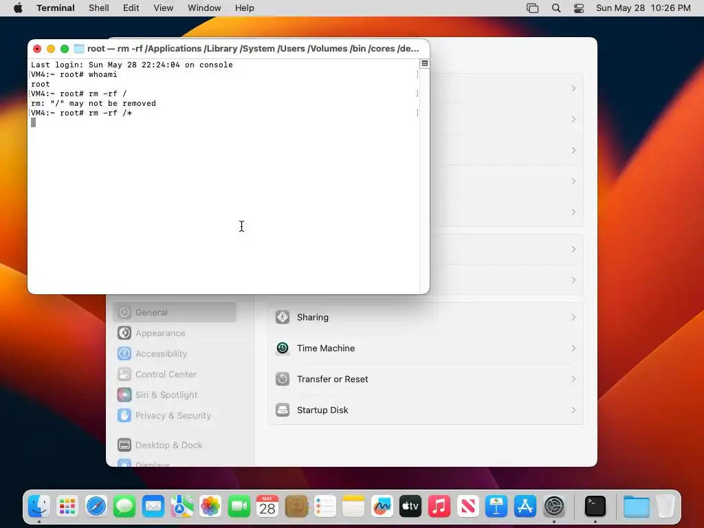Switch to Terminal via Dock icon

coord(595,507)
